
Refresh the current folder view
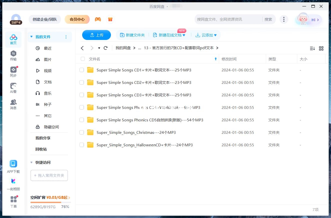105,48
